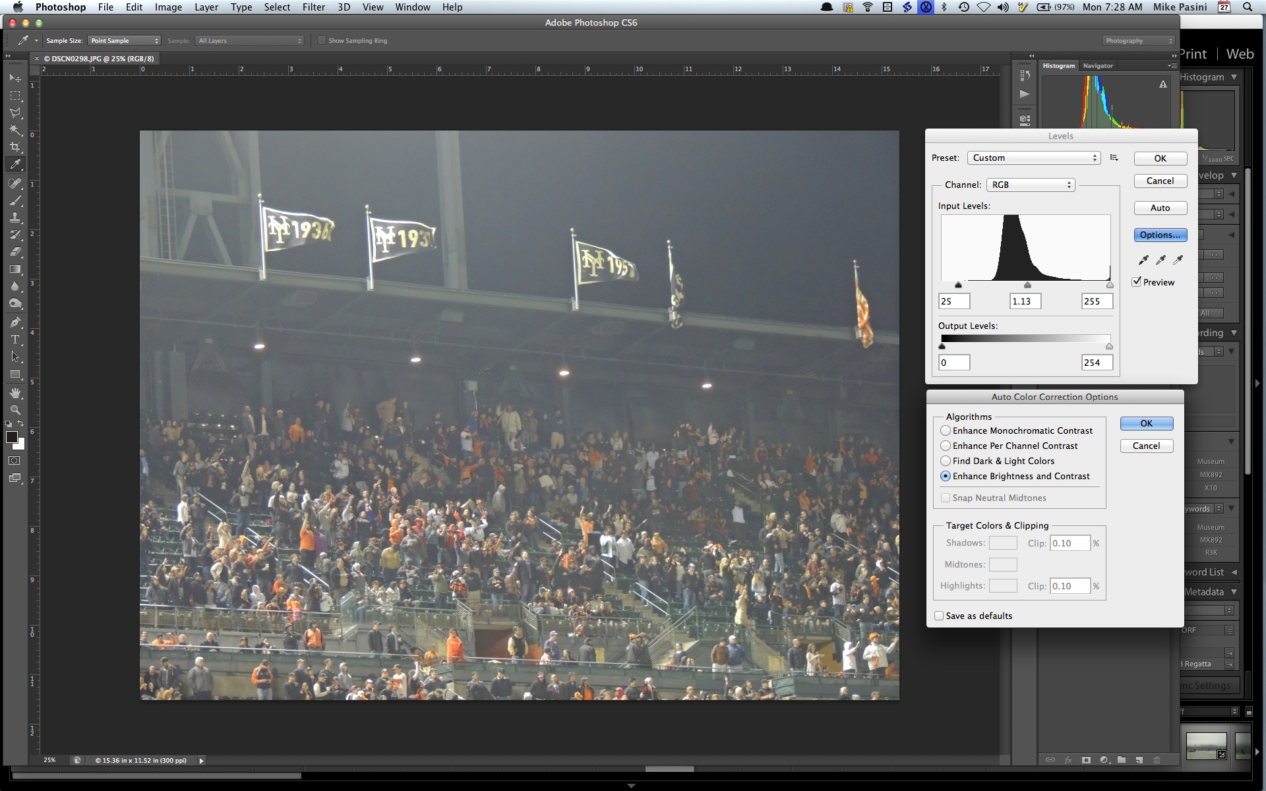
Task: Select the Horizontal Type tool
Action: point(15,339)
